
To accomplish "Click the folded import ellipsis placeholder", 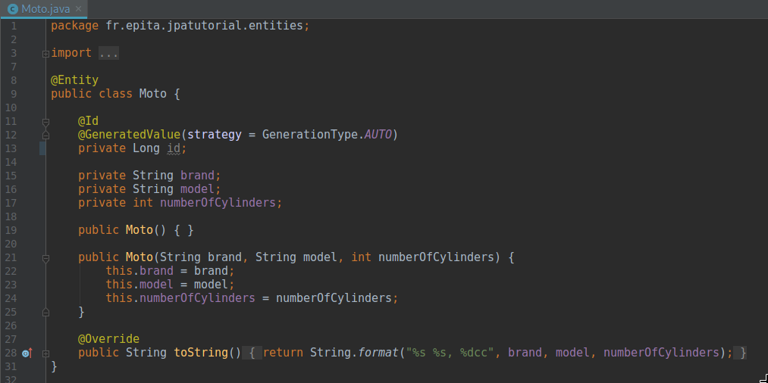I will (x=108, y=53).
